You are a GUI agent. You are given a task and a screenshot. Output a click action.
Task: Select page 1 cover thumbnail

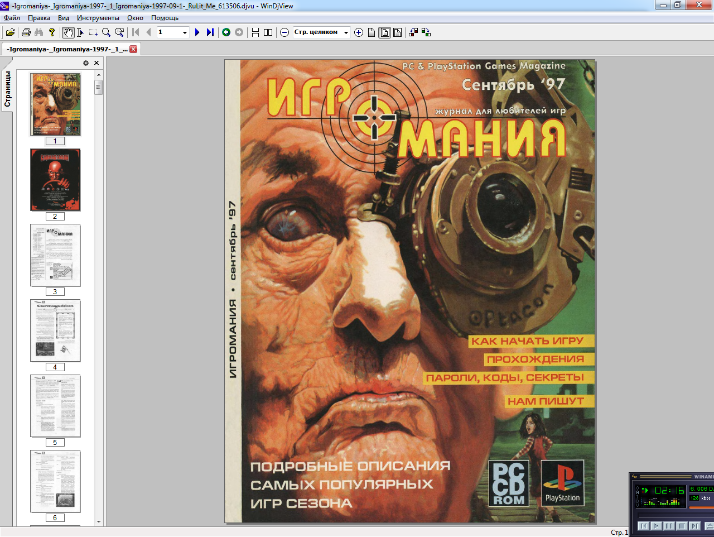(55, 104)
